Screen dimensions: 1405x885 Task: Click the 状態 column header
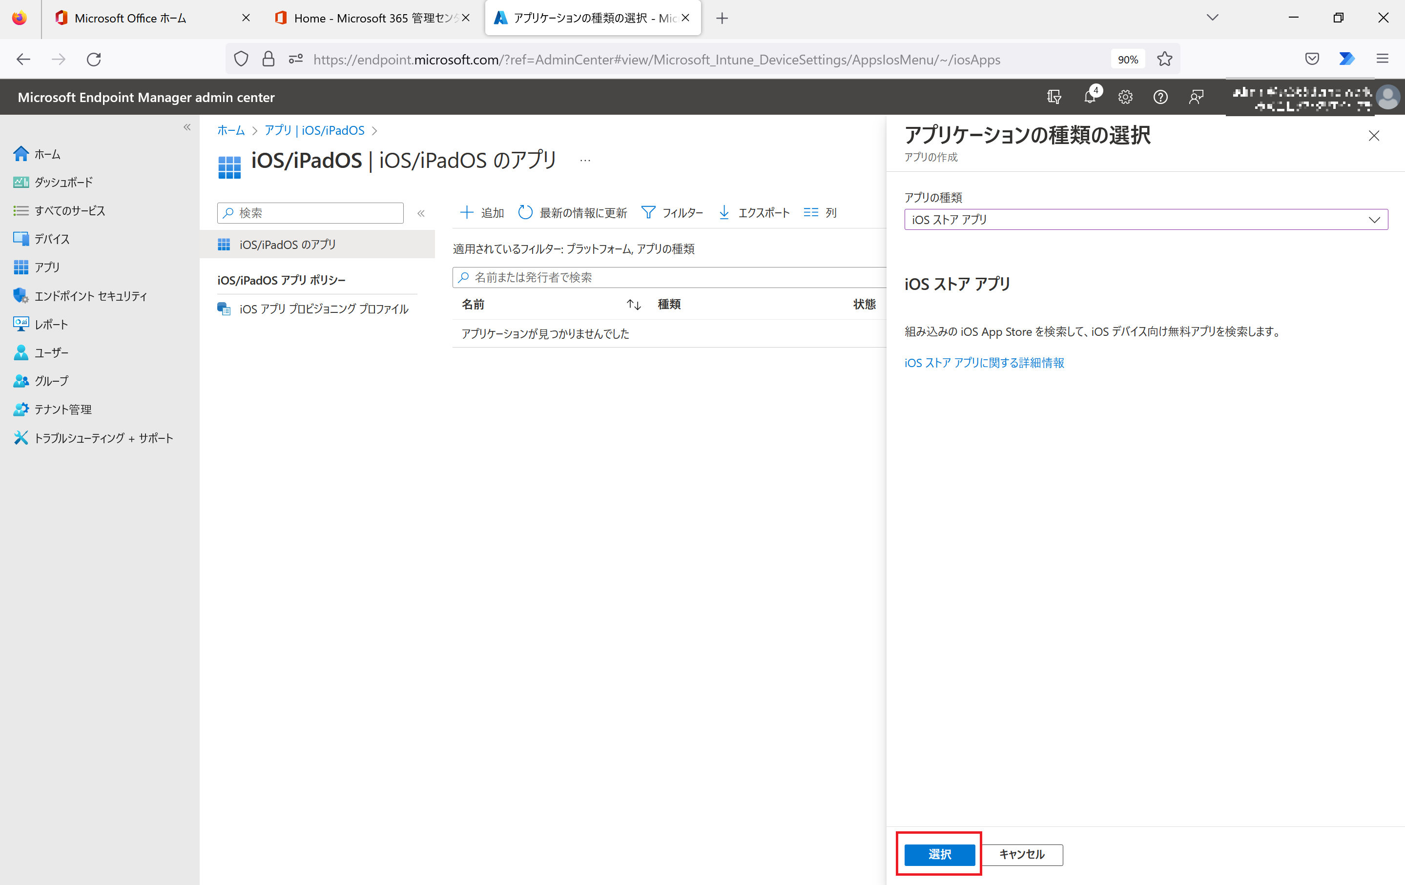[864, 305]
